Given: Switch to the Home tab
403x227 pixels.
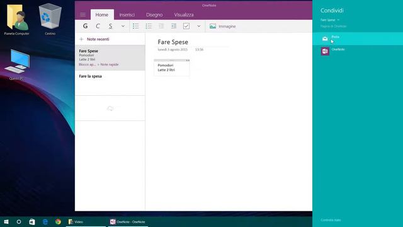Looking at the screenshot, I should [102, 15].
